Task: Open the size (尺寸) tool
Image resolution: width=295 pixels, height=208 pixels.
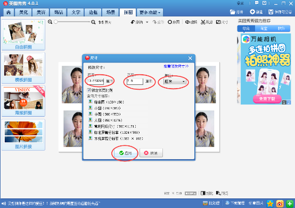Action: 222,22
